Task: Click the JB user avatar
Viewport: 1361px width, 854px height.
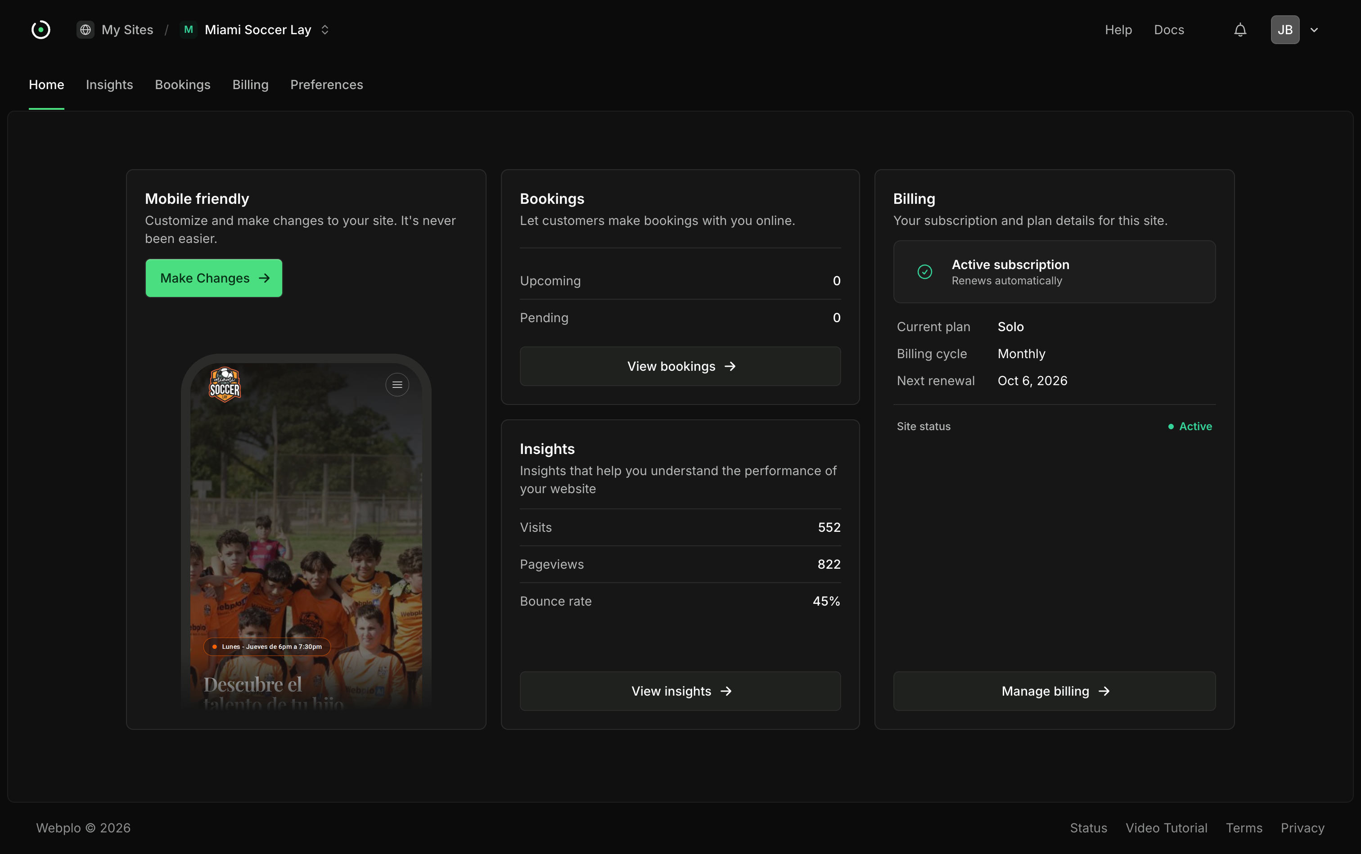Action: 1285,29
